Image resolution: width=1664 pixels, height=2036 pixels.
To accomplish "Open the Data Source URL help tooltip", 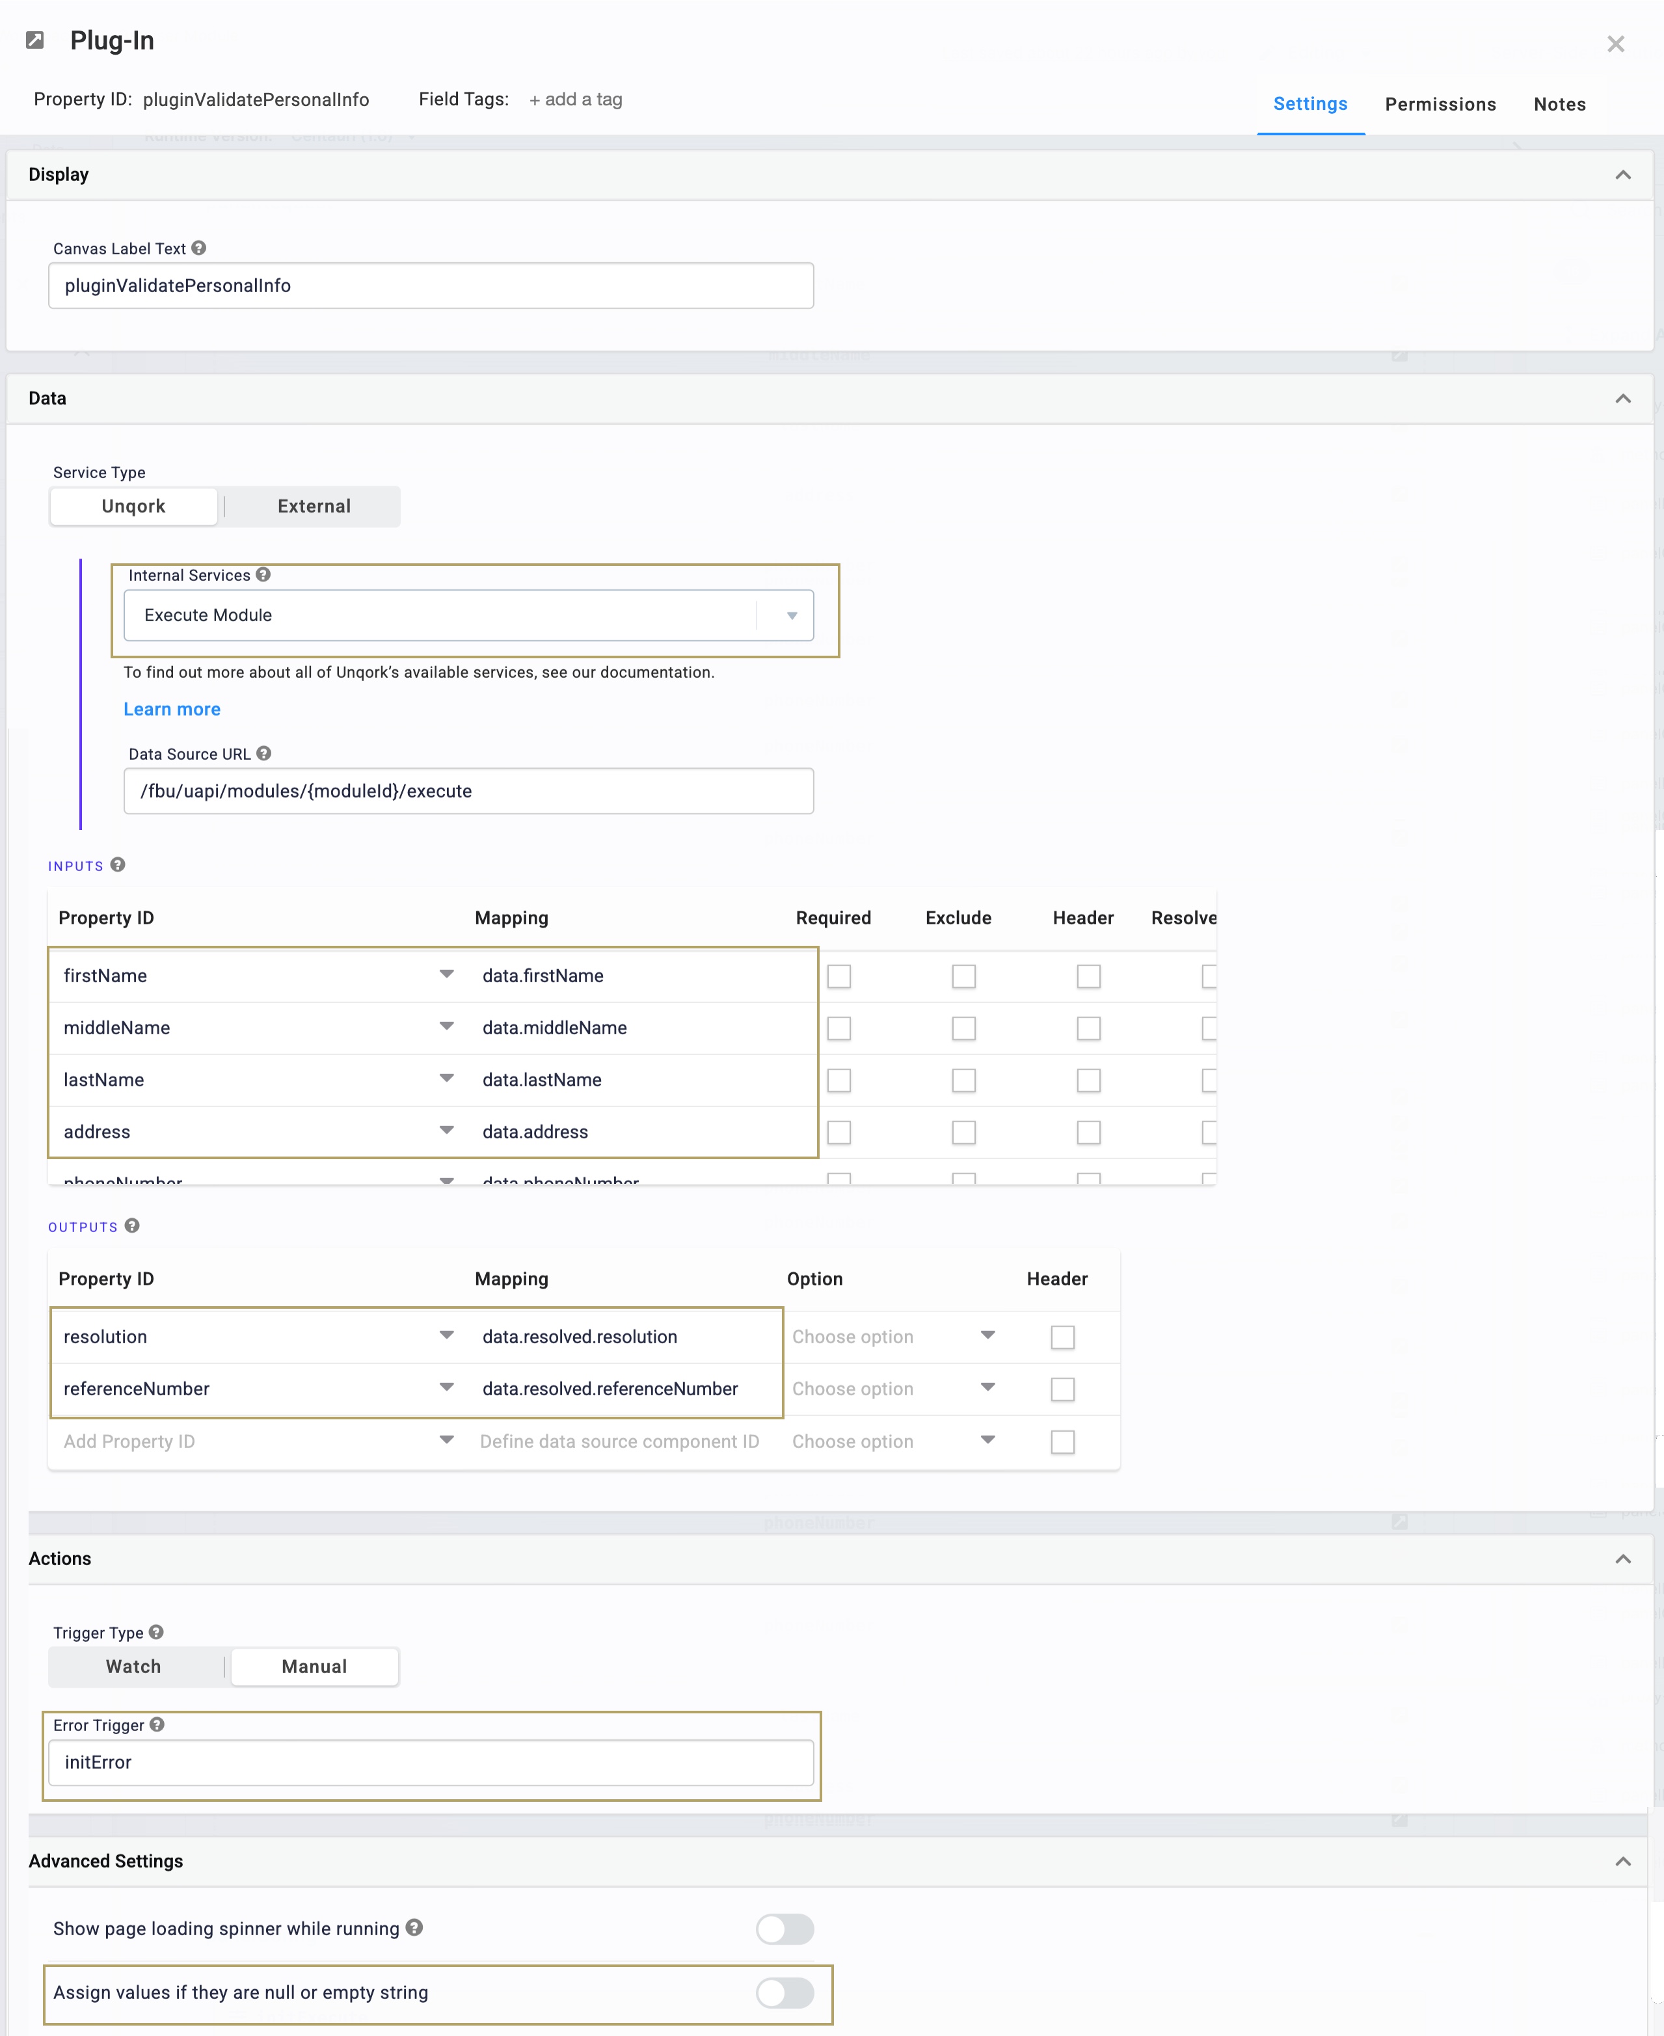I will [x=265, y=753].
